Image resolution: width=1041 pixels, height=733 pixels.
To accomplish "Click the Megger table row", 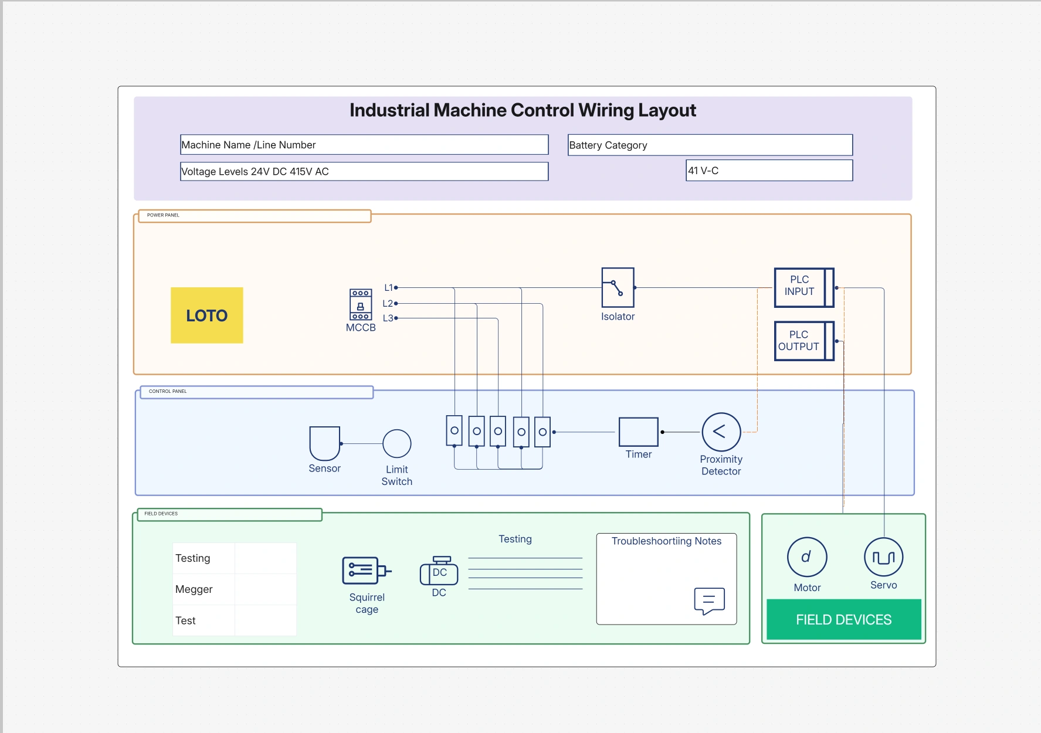I will (234, 589).
